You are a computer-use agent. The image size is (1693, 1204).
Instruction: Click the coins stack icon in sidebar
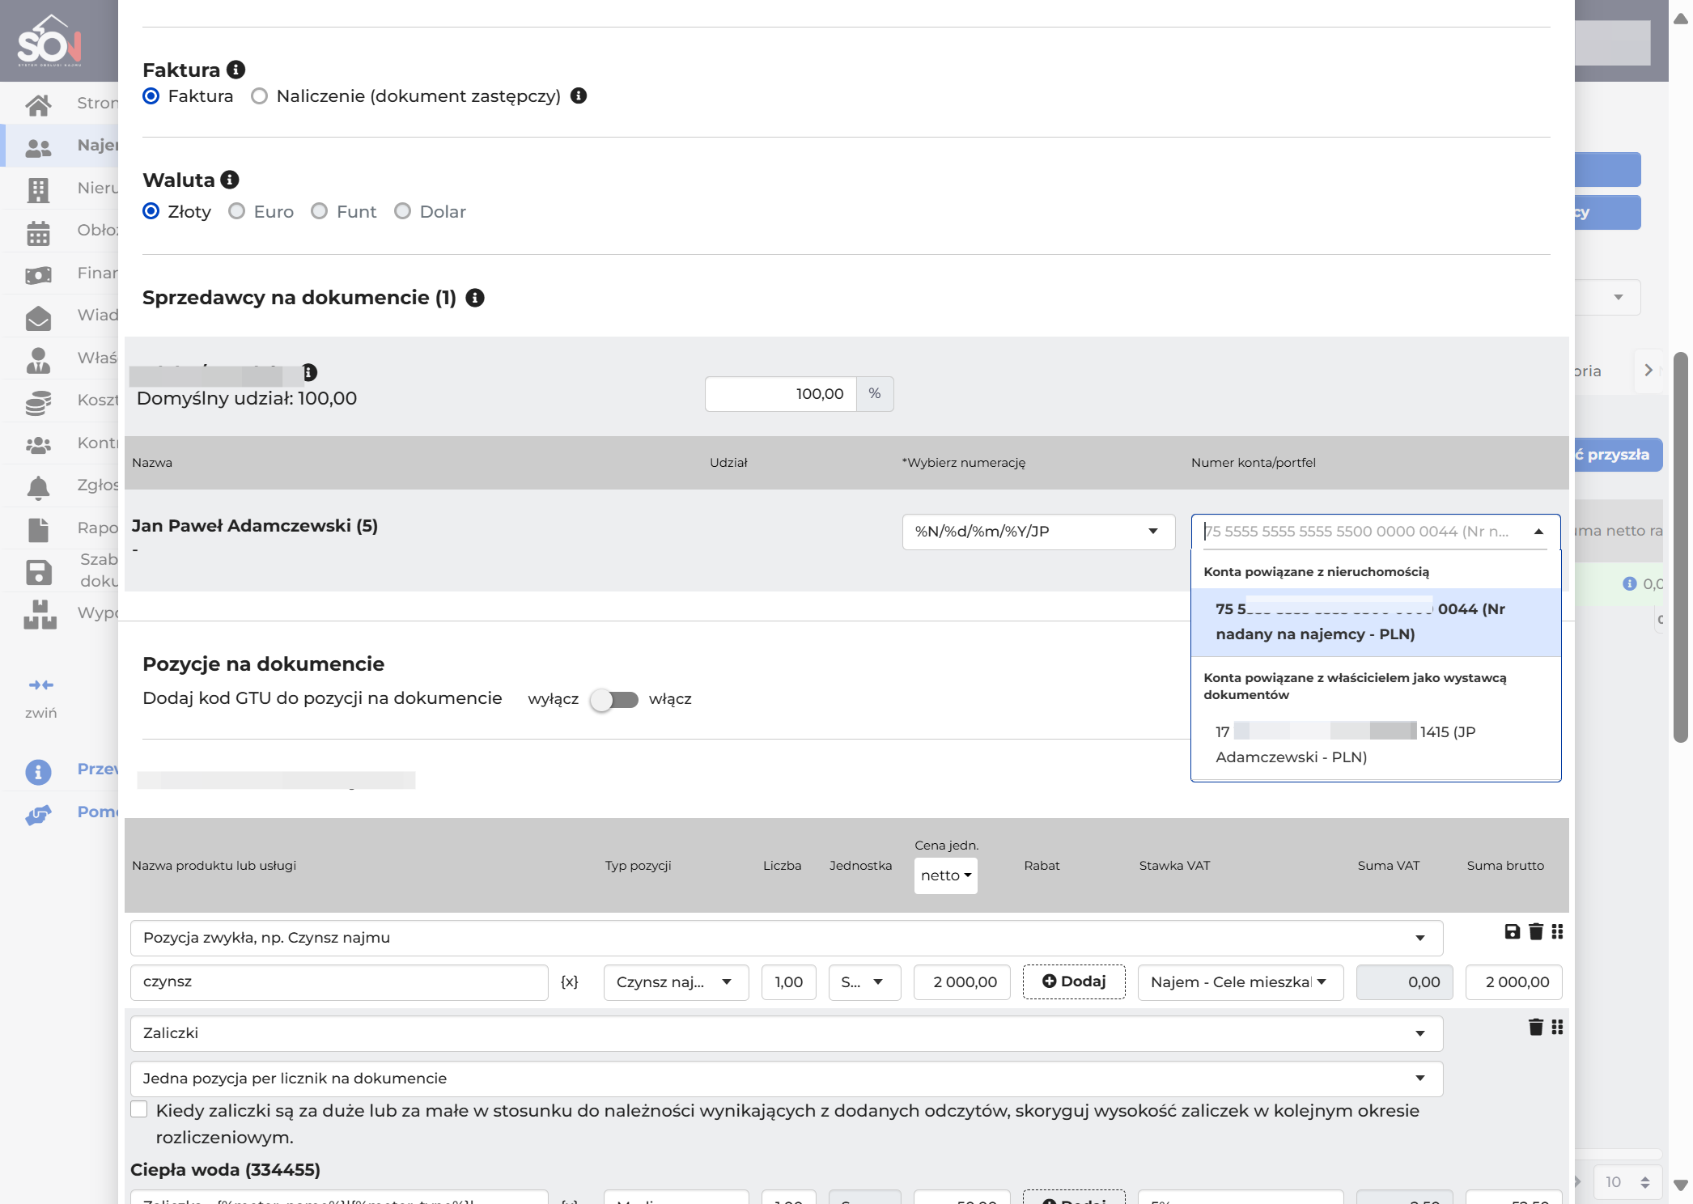click(x=38, y=402)
